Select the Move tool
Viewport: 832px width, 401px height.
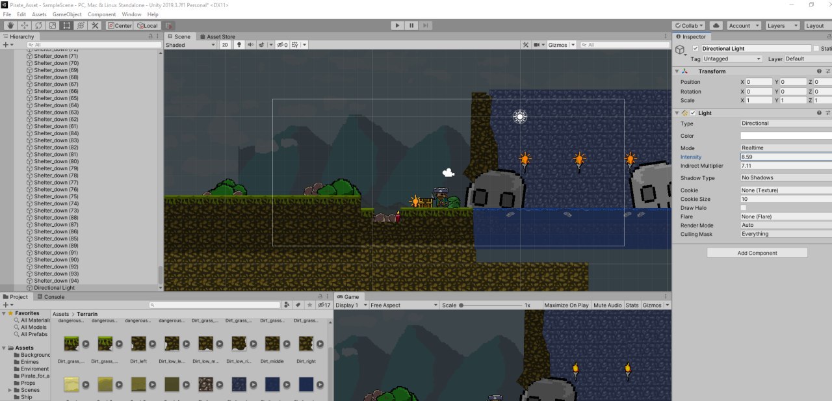(25, 25)
